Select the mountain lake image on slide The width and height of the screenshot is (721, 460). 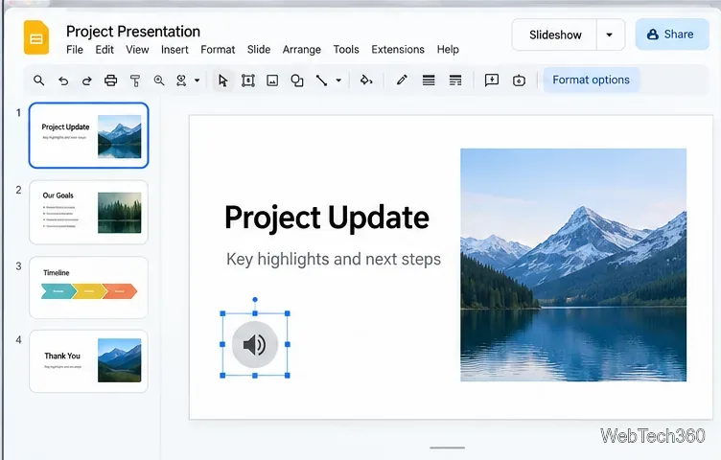click(573, 264)
